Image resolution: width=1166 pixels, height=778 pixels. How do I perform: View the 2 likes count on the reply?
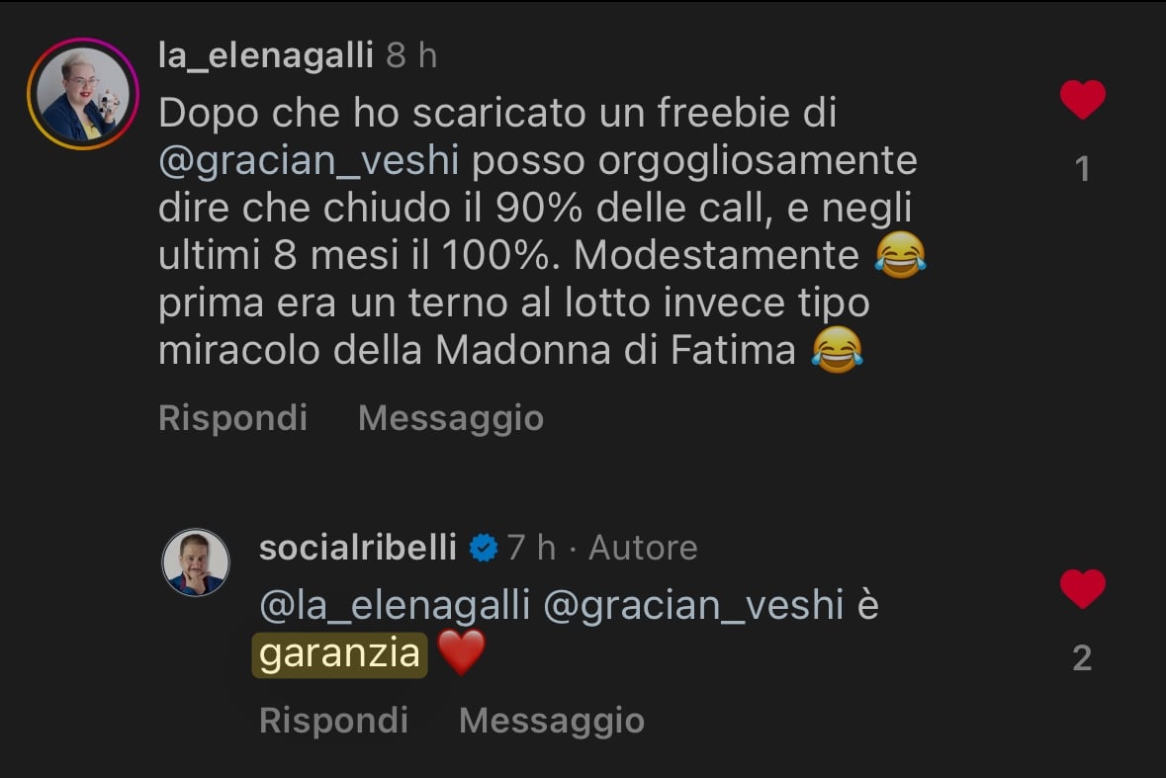[1082, 658]
